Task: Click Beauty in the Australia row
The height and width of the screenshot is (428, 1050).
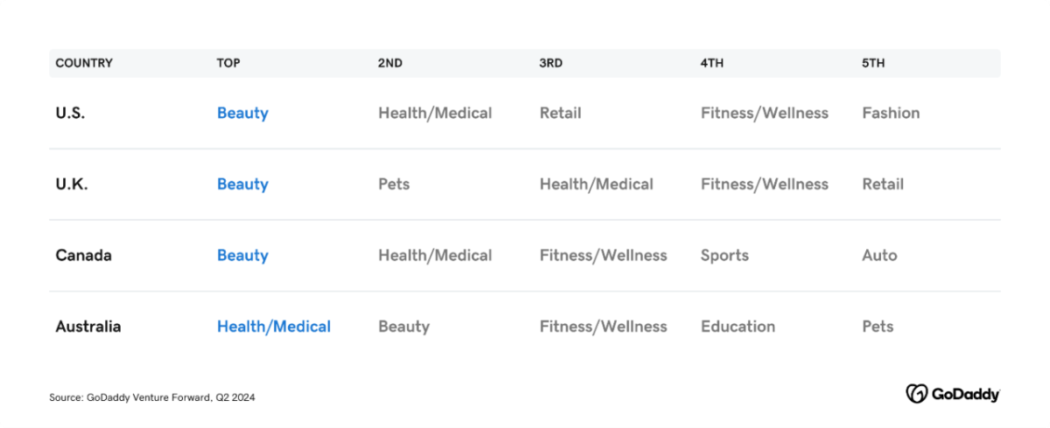Action: tap(403, 327)
